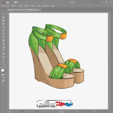Select the Zoom magnifier tool
The height and width of the screenshot is (113, 113).
(x=3, y=64)
